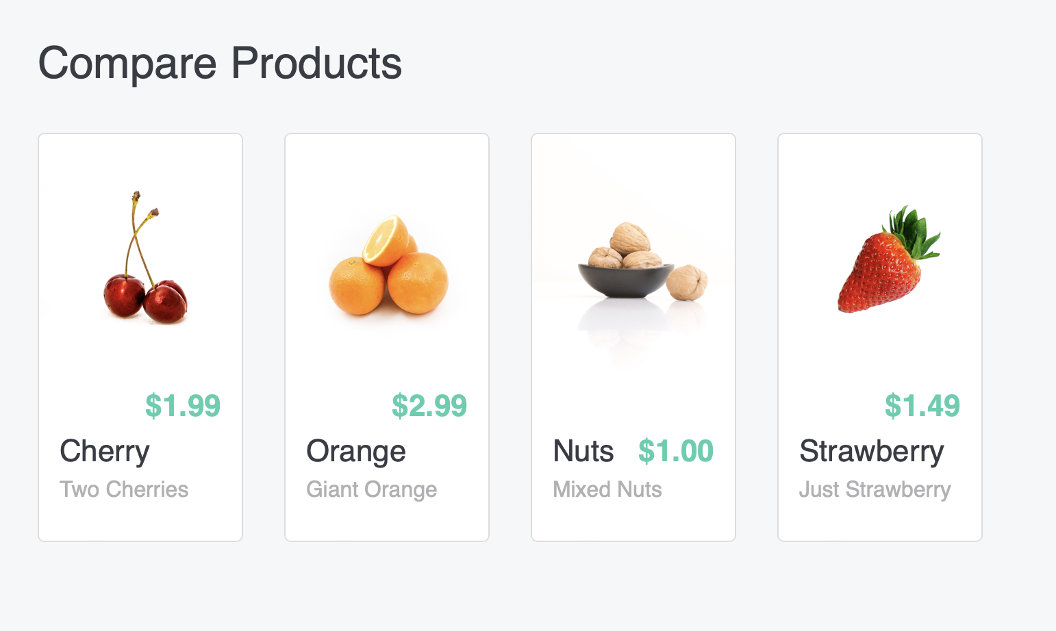Click the loose walnut beside the bowl
The width and height of the screenshot is (1056, 631).
coord(688,283)
